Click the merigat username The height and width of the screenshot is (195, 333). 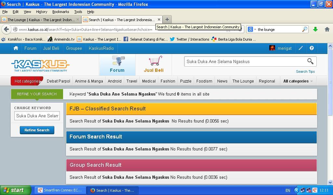[x=285, y=48]
